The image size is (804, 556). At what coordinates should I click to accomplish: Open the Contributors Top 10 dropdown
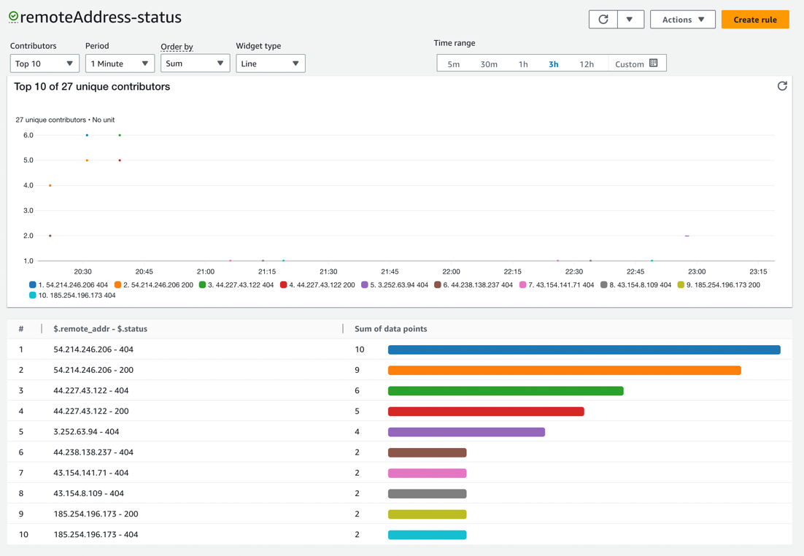pos(45,63)
